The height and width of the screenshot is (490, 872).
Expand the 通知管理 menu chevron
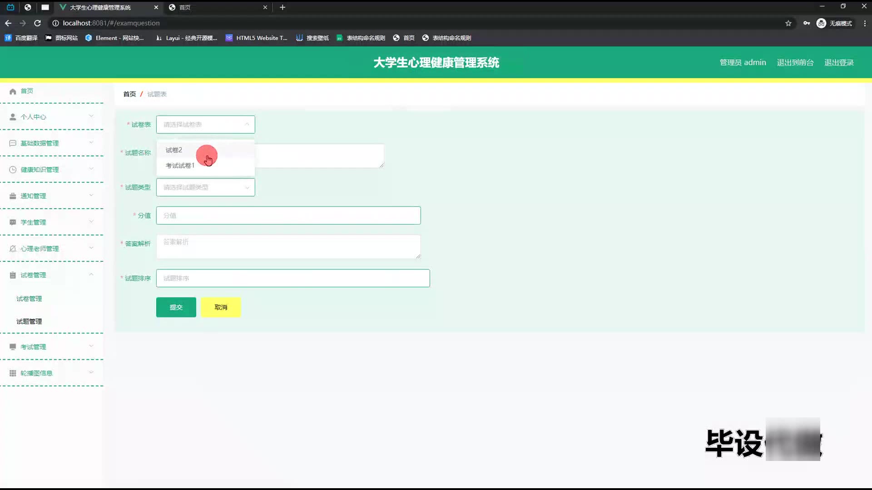click(x=91, y=195)
